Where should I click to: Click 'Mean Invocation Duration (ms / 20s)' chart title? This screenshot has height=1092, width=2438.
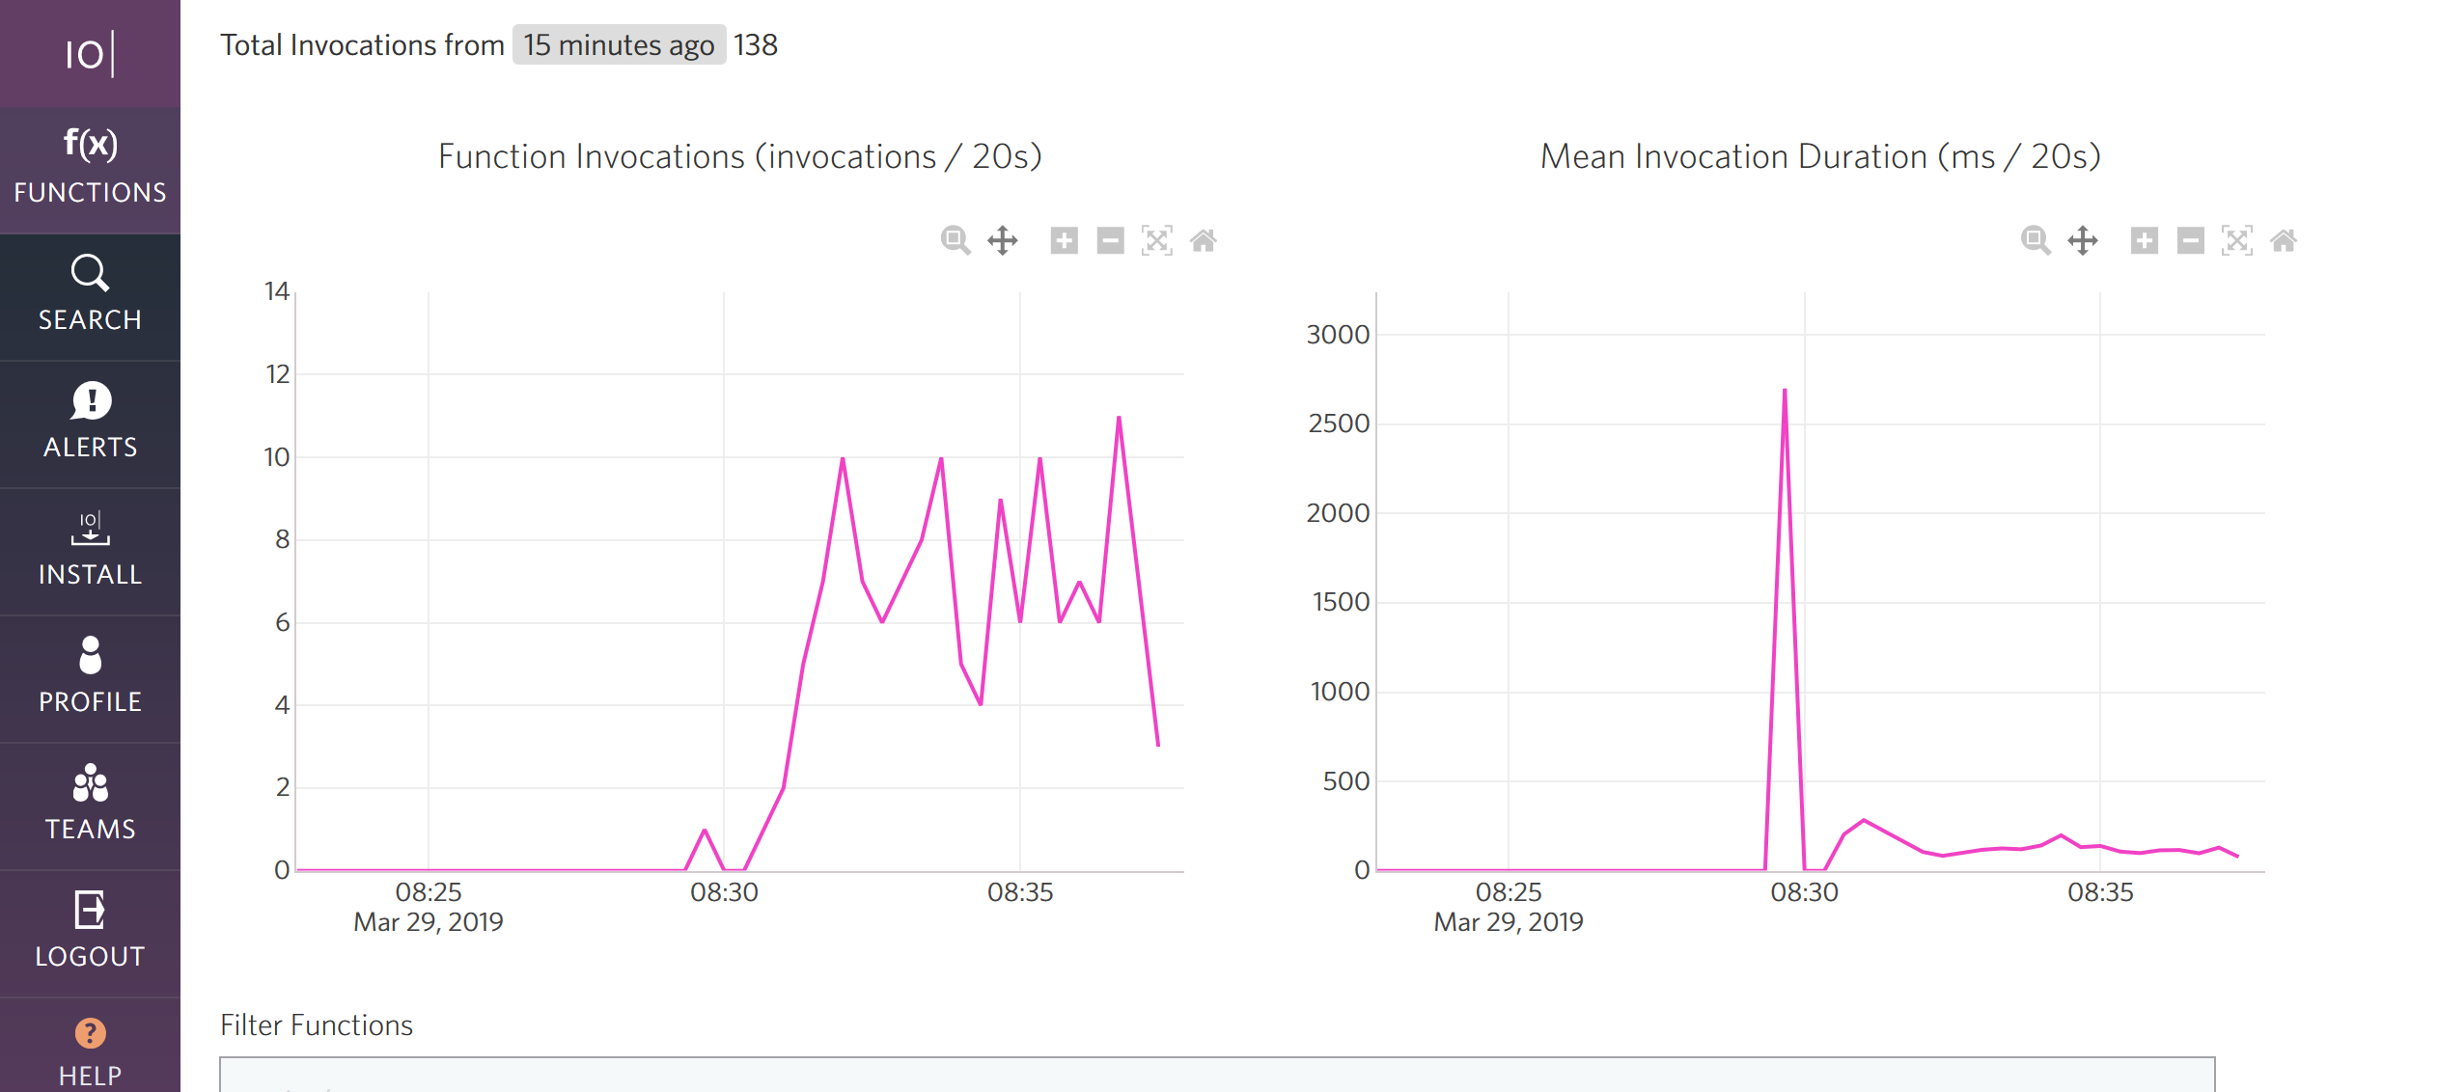click(x=1820, y=156)
